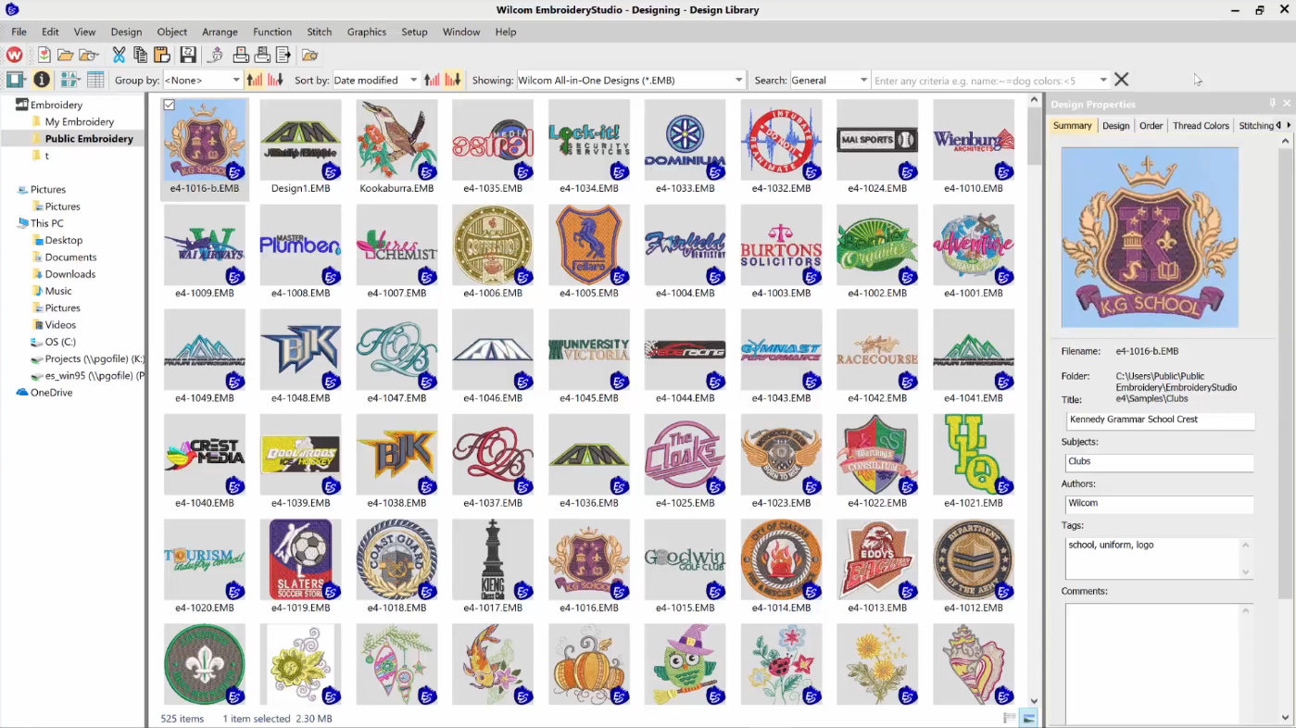
Task: Select the Kookaburra.EMB design thumbnail
Action: coord(396,141)
